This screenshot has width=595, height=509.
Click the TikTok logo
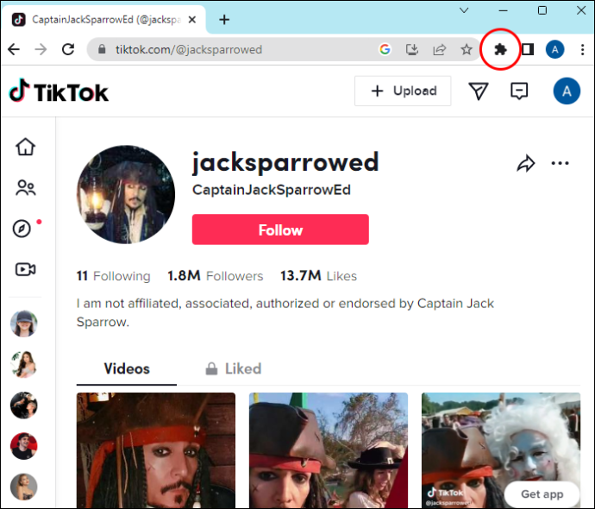(59, 91)
